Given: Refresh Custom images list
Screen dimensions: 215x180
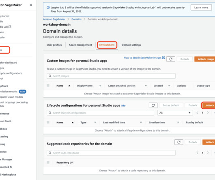Looking at the screenshot, I should point(171,59).
